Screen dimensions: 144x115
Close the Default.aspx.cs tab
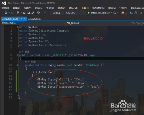24,19
